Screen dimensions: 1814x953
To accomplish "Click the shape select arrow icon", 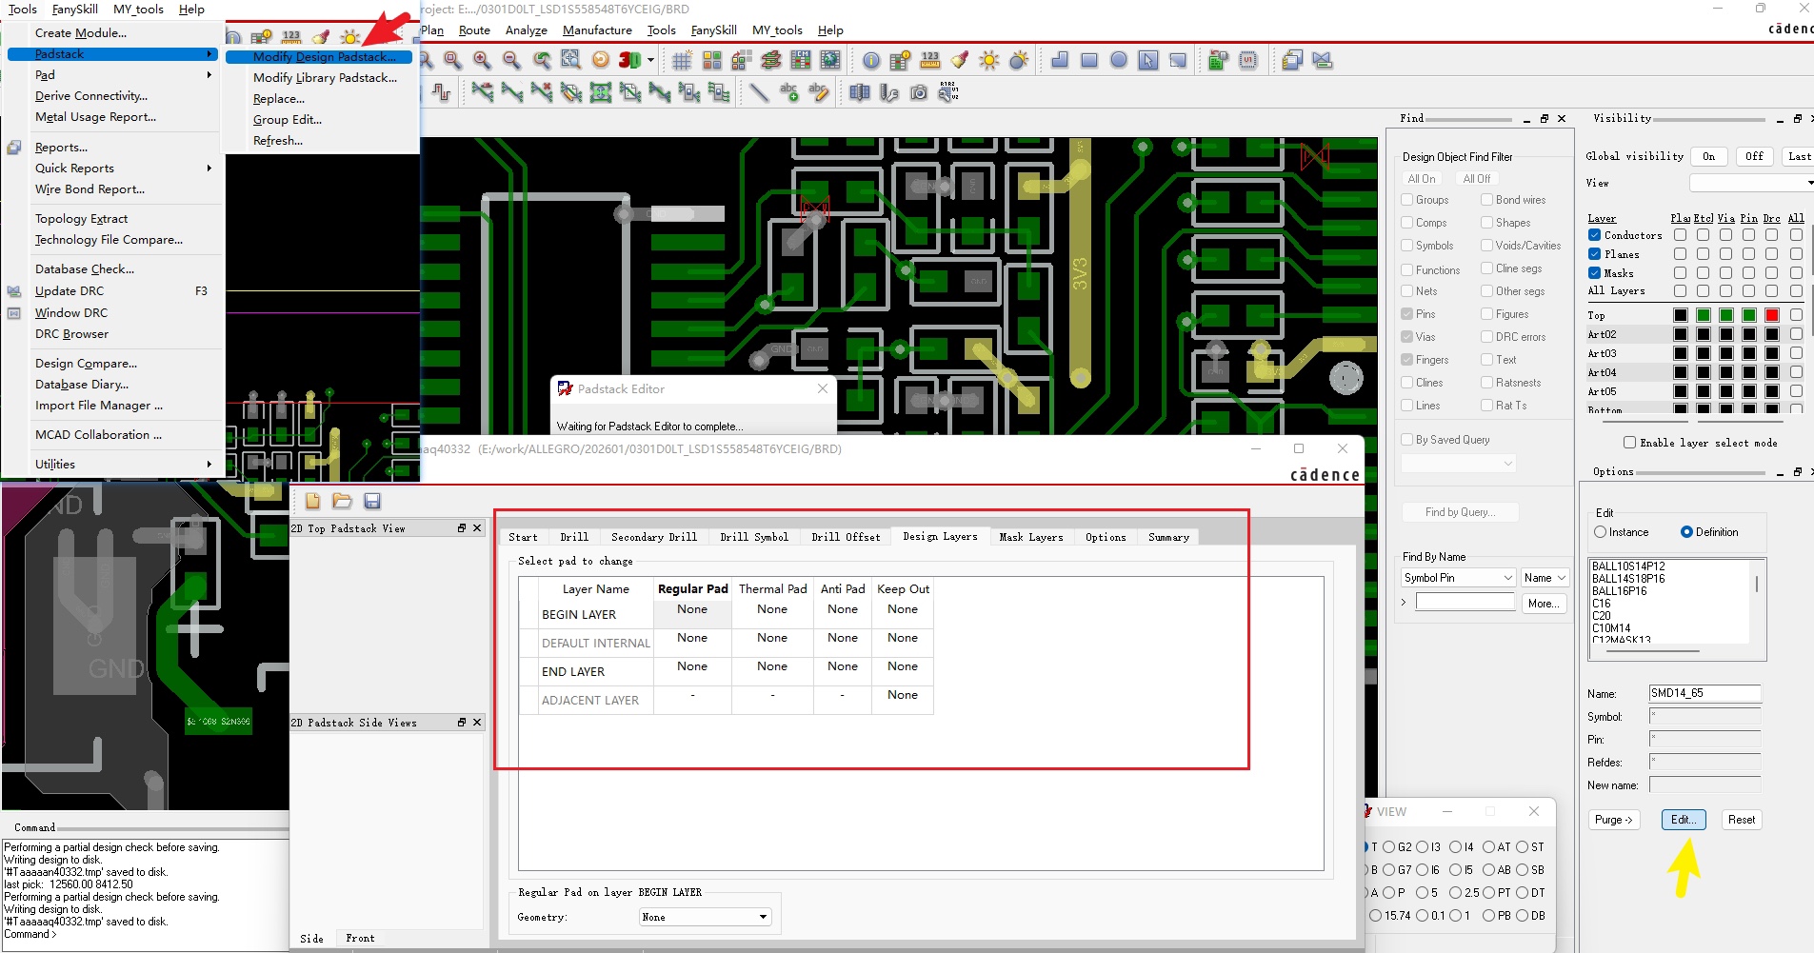I will point(1148,61).
